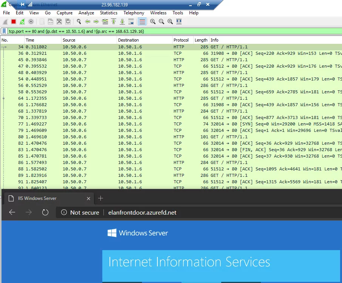Open a new browser tab
The width and height of the screenshot is (342, 283).
pyautogui.click(x=100, y=198)
